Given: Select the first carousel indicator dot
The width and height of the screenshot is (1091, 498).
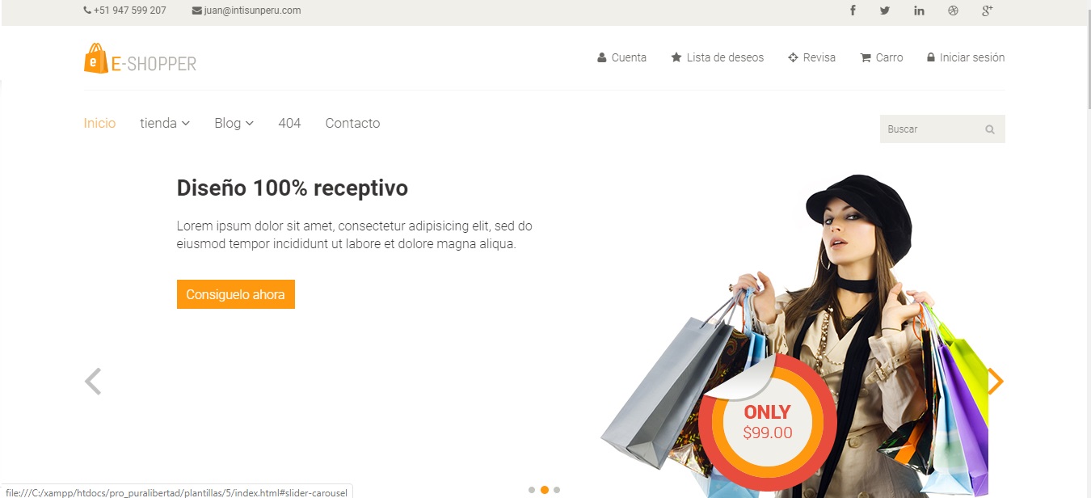Looking at the screenshot, I should (x=532, y=490).
